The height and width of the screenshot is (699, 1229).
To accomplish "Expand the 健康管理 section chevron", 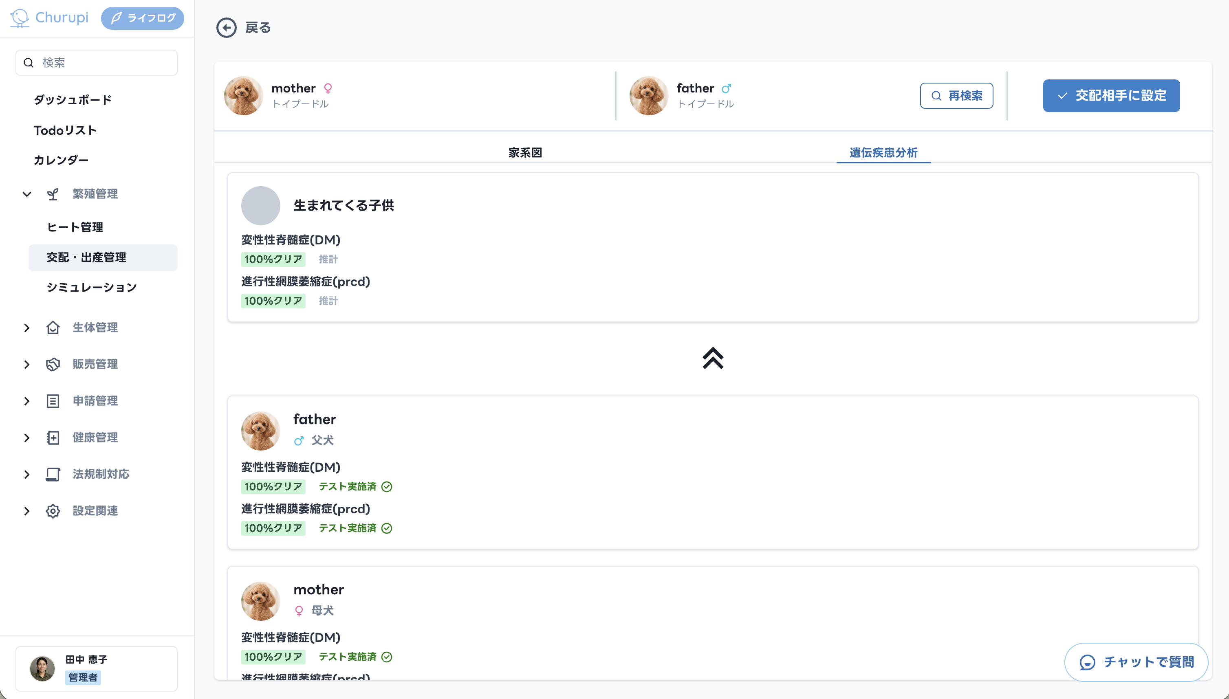I will (27, 438).
